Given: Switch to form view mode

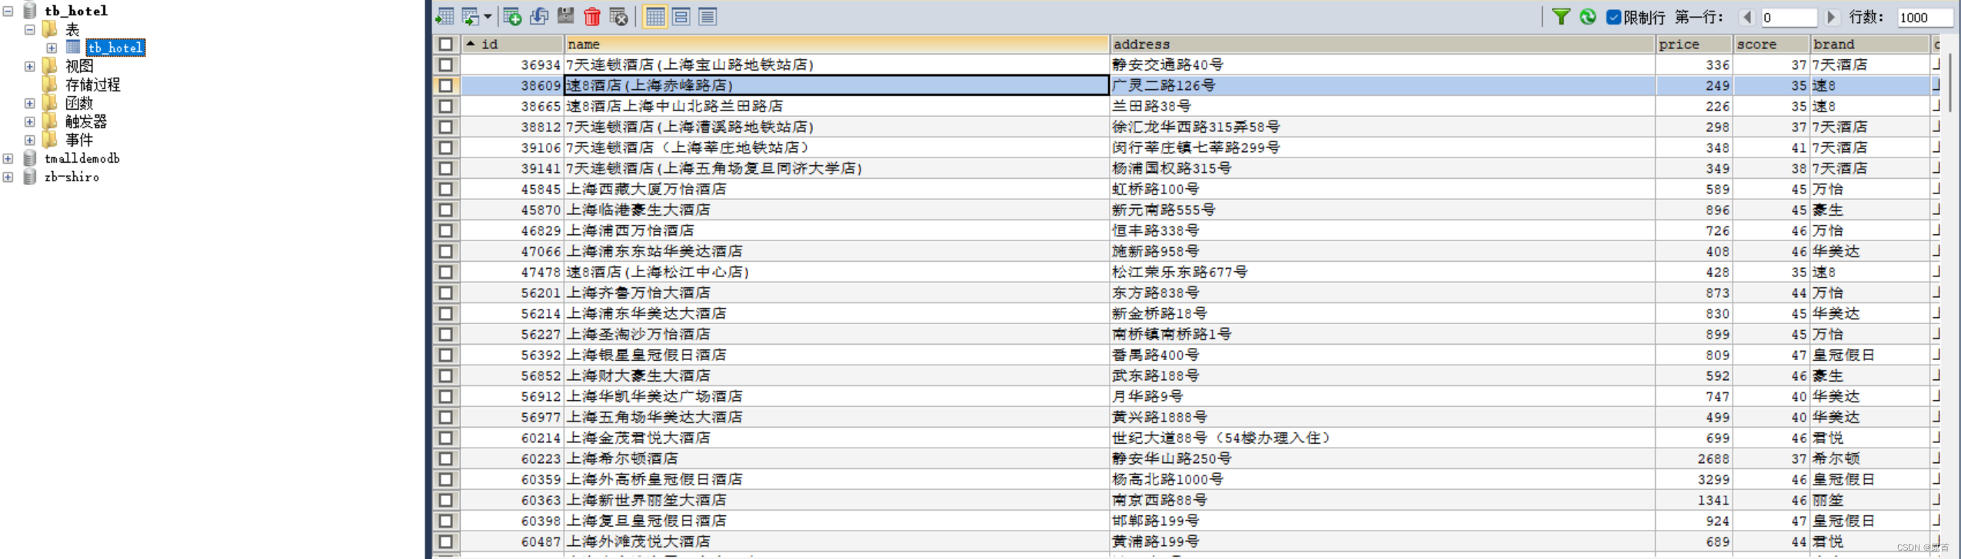Looking at the screenshot, I should point(681,16).
